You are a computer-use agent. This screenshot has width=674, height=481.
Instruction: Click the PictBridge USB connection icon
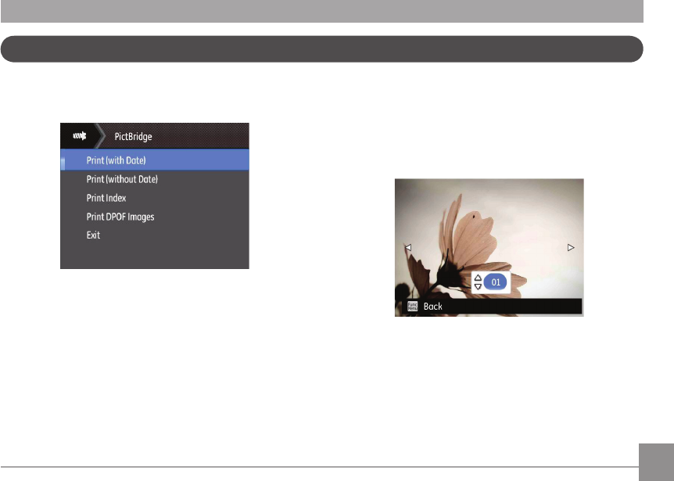click(x=80, y=136)
